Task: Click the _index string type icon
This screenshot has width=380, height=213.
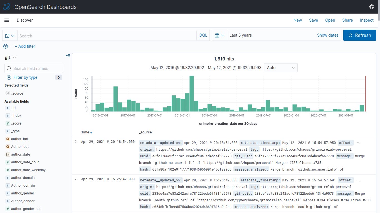Action: 8,116
